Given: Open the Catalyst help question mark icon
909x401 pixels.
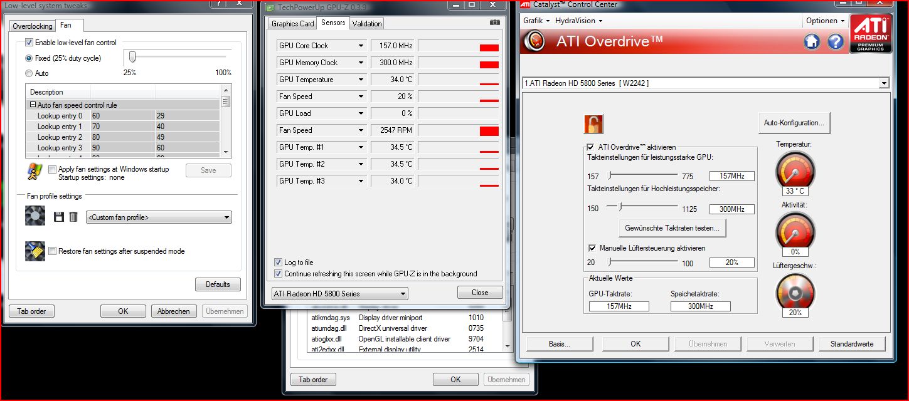Looking at the screenshot, I should click(x=836, y=42).
